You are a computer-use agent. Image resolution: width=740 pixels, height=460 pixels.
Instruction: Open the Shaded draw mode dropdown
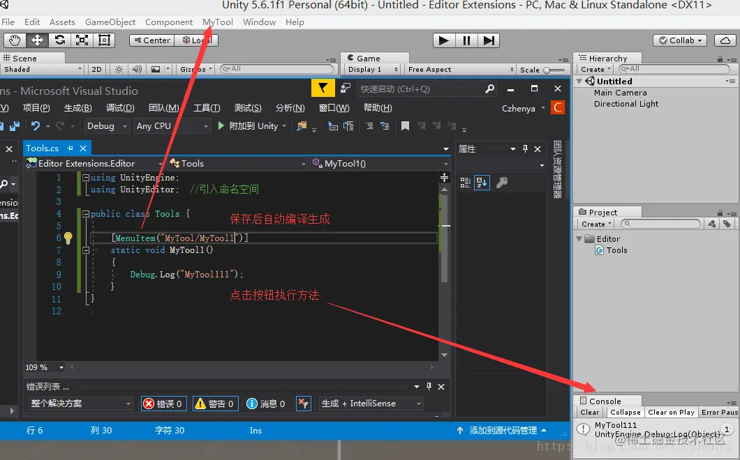point(42,69)
